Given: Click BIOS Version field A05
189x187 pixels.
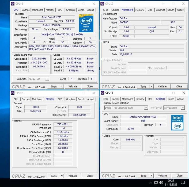Looking at the screenshot, I should [152, 50].
